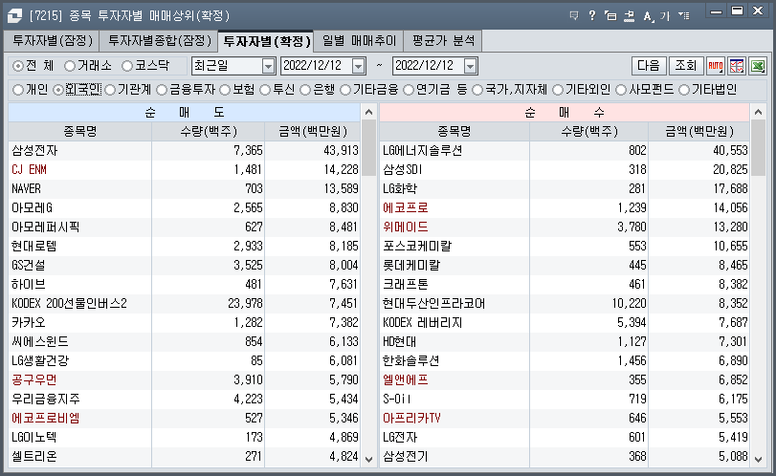The width and height of the screenshot is (776, 476).
Task: Open the memo speech-bubble icon
Action: (x=574, y=16)
